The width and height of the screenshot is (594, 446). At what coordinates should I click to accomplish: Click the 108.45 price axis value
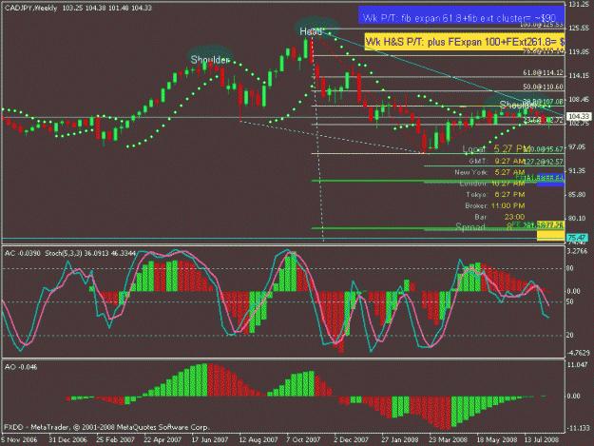(579, 100)
